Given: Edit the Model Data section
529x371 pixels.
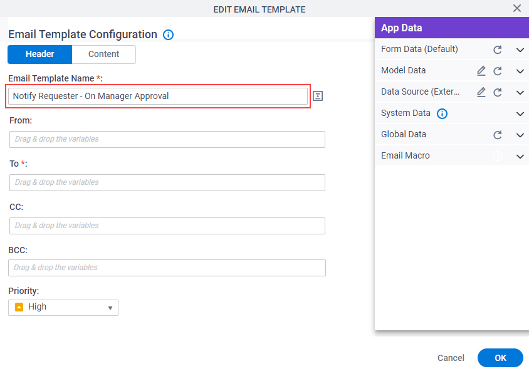Looking at the screenshot, I should point(481,71).
